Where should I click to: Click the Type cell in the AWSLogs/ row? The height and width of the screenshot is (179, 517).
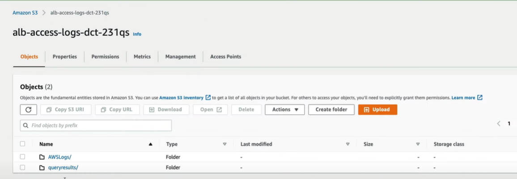173,157
